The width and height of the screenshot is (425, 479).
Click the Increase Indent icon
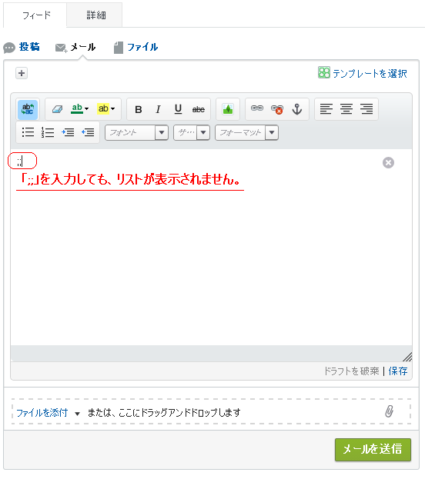68,132
